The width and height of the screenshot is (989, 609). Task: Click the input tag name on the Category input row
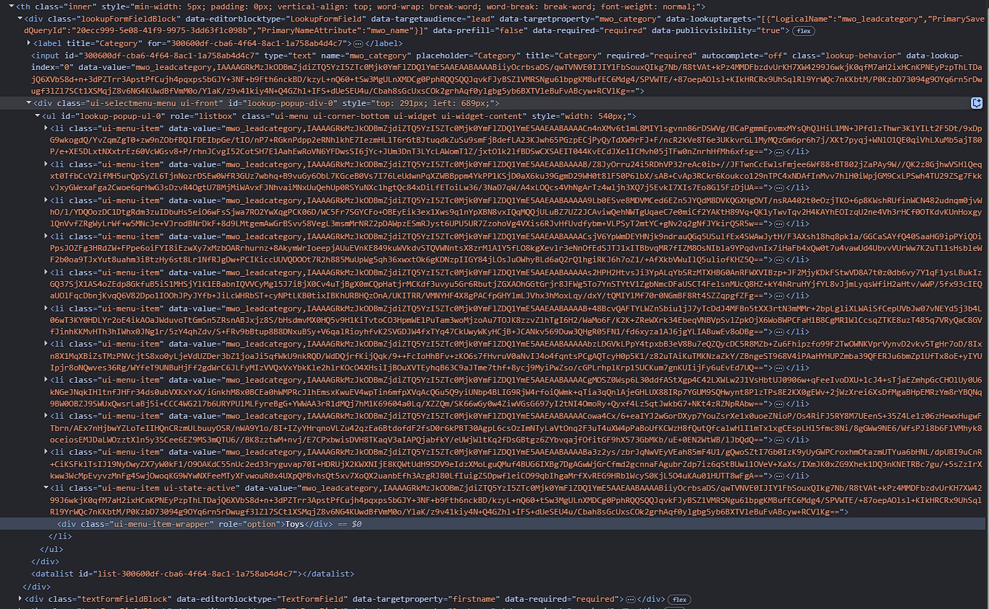(48, 55)
